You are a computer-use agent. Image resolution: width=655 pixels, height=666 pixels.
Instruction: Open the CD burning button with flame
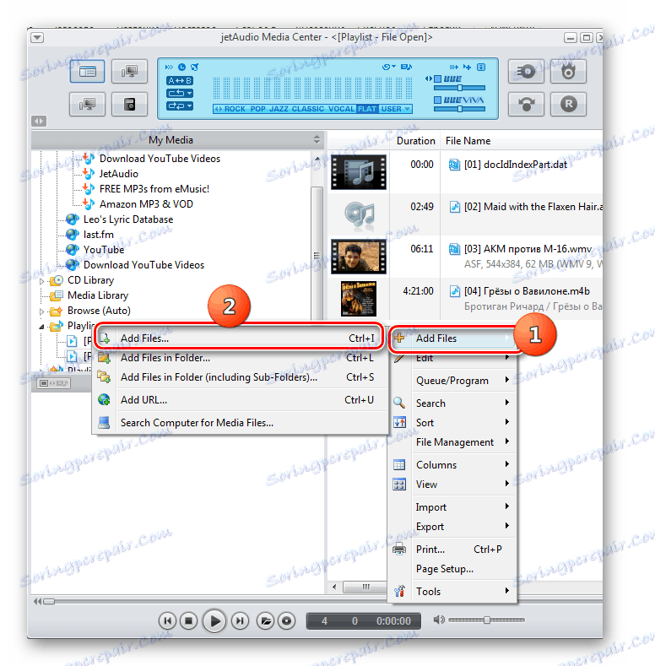(568, 71)
